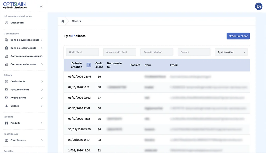The image size is (266, 153).
Task: Click the Optibain Distribution logo
Action: click(x=15, y=5)
